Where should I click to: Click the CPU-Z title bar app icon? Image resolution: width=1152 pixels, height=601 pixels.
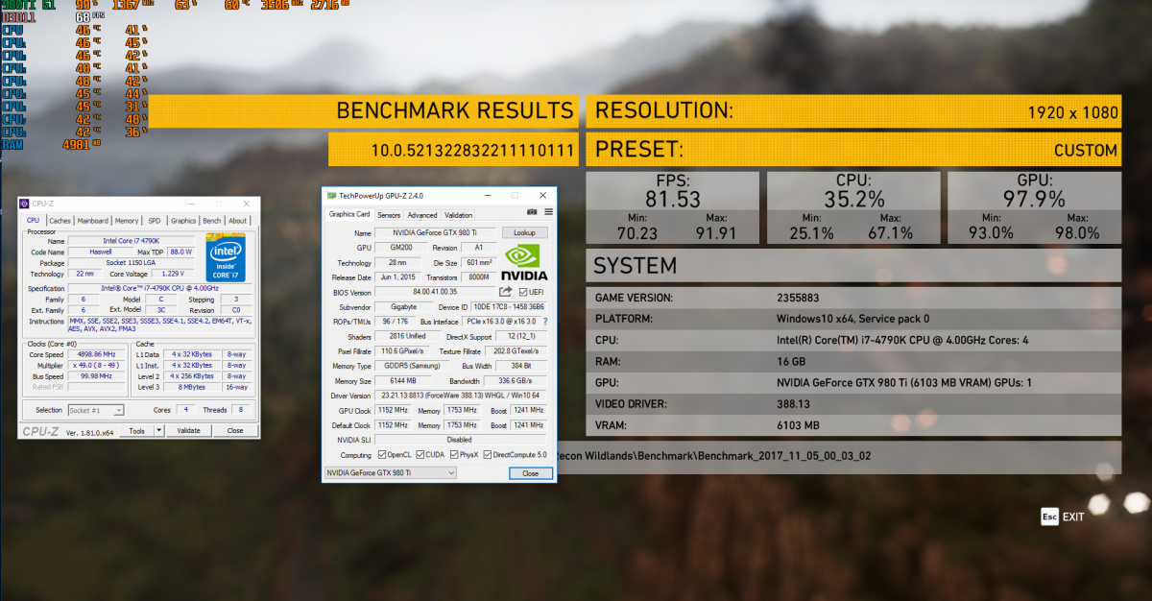[25, 204]
